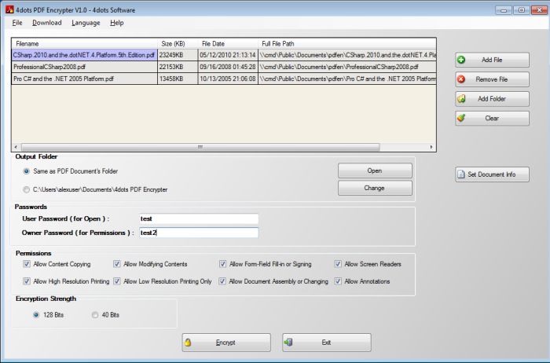The width and height of the screenshot is (550, 363).
Task: Focus the User Password field
Action: click(x=199, y=219)
